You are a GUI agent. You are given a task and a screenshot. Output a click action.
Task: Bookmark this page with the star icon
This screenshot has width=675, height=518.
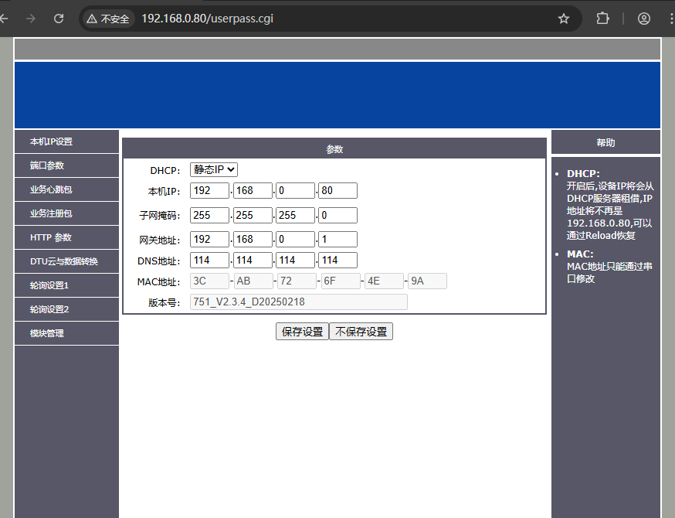click(x=564, y=19)
